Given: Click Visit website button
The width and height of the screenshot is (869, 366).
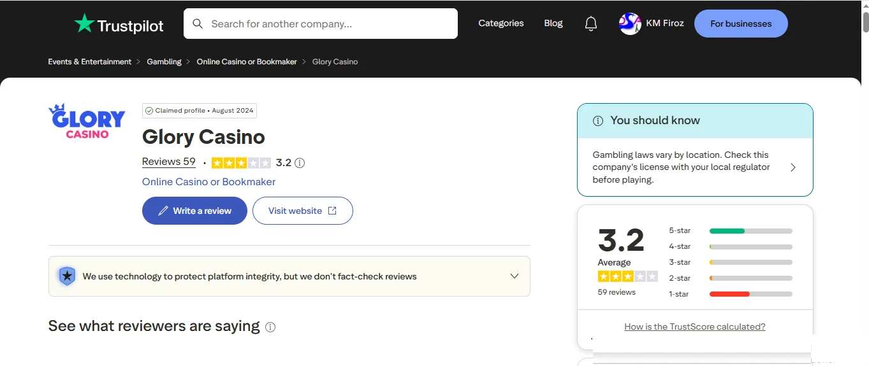Looking at the screenshot, I should tap(303, 211).
